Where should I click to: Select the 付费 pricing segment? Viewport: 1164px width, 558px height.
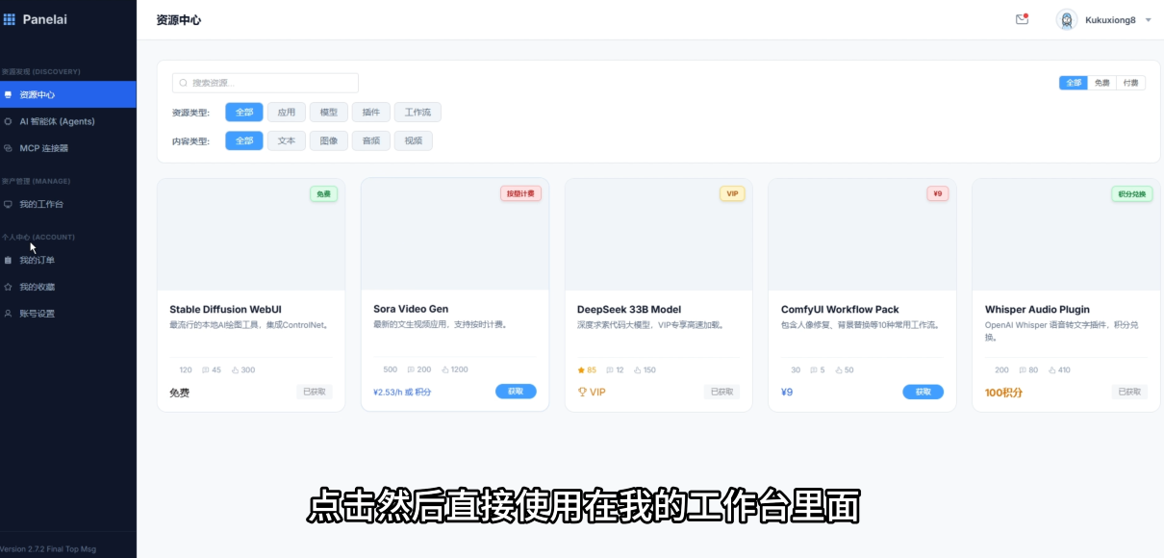click(1131, 83)
